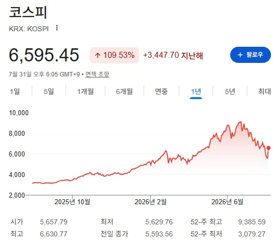Click the 코스피 index title
The width and height of the screenshot is (273, 247).
tap(28, 13)
